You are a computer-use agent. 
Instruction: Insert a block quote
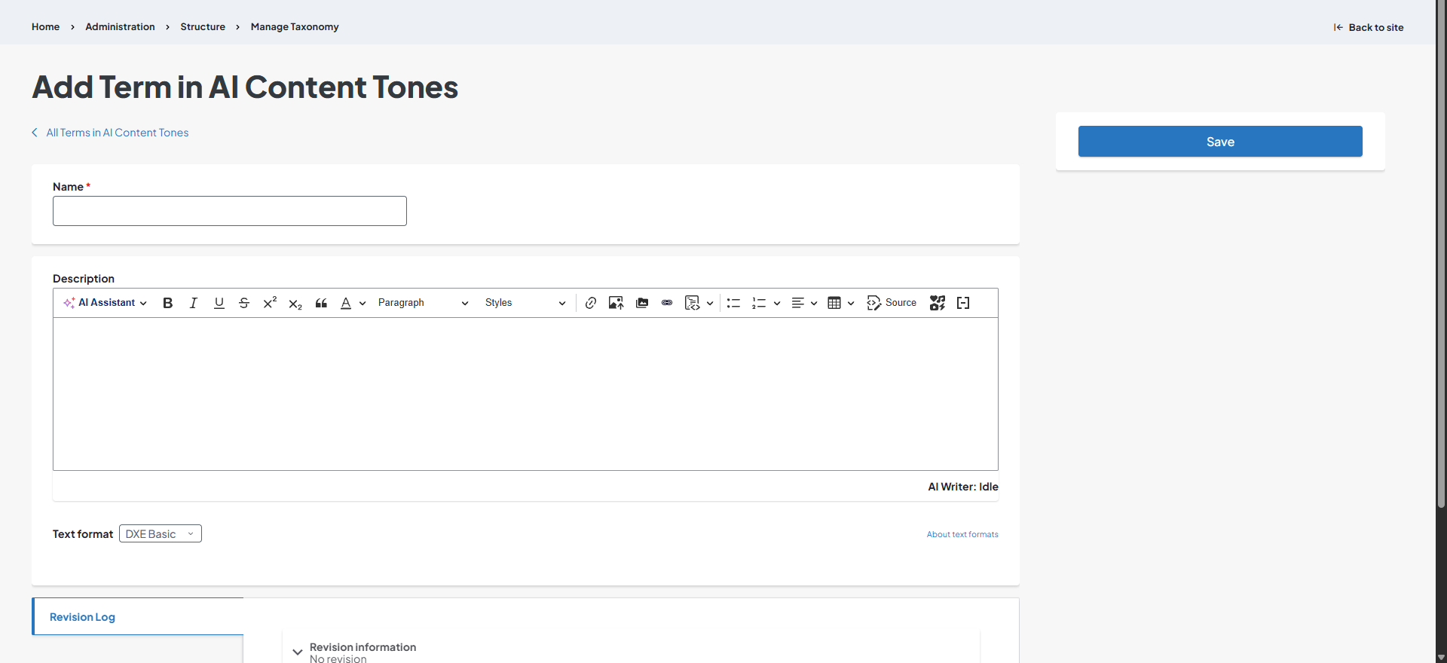pos(321,303)
